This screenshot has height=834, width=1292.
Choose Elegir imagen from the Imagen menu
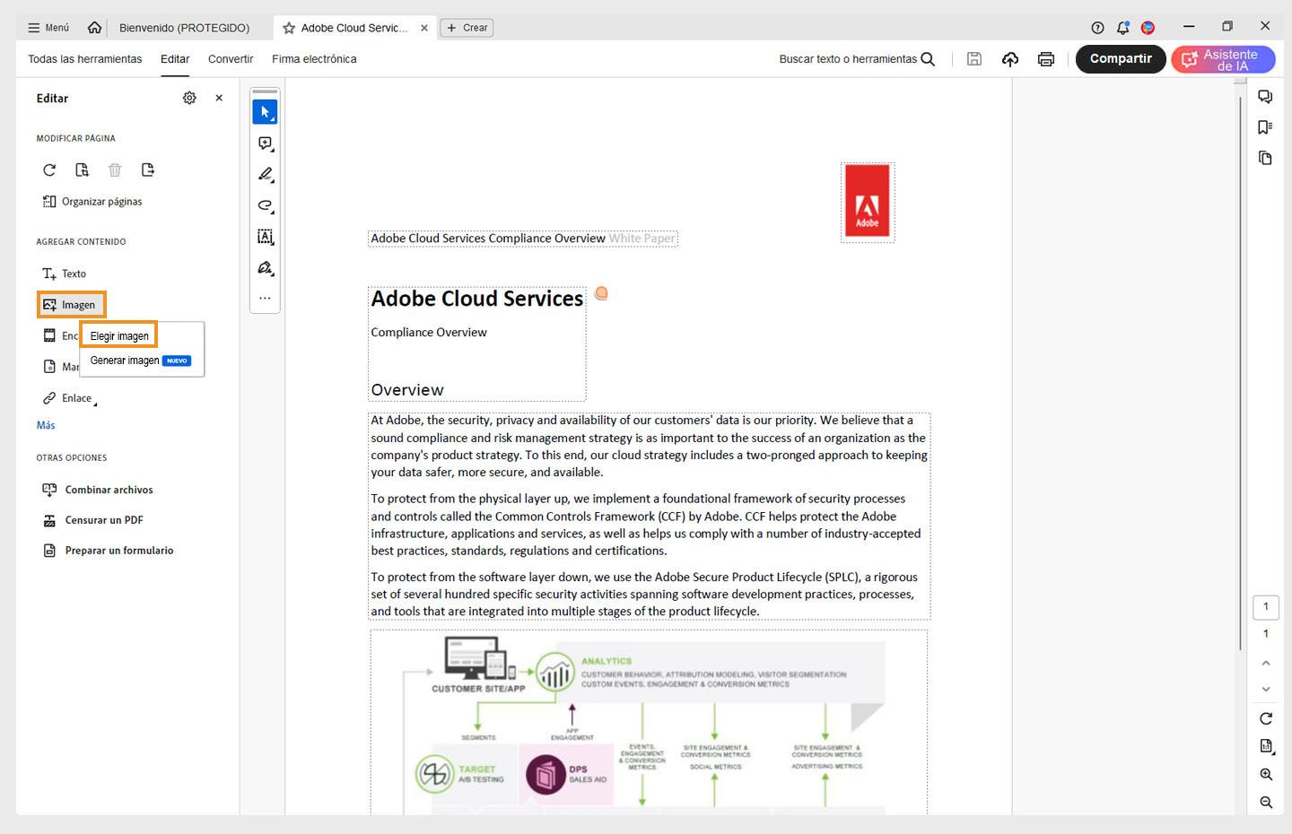118,335
